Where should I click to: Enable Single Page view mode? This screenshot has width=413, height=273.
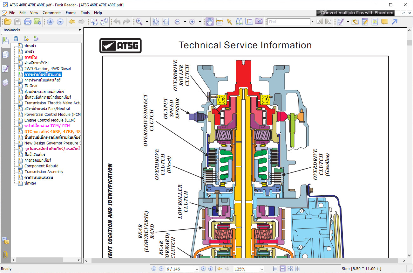[275, 269]
